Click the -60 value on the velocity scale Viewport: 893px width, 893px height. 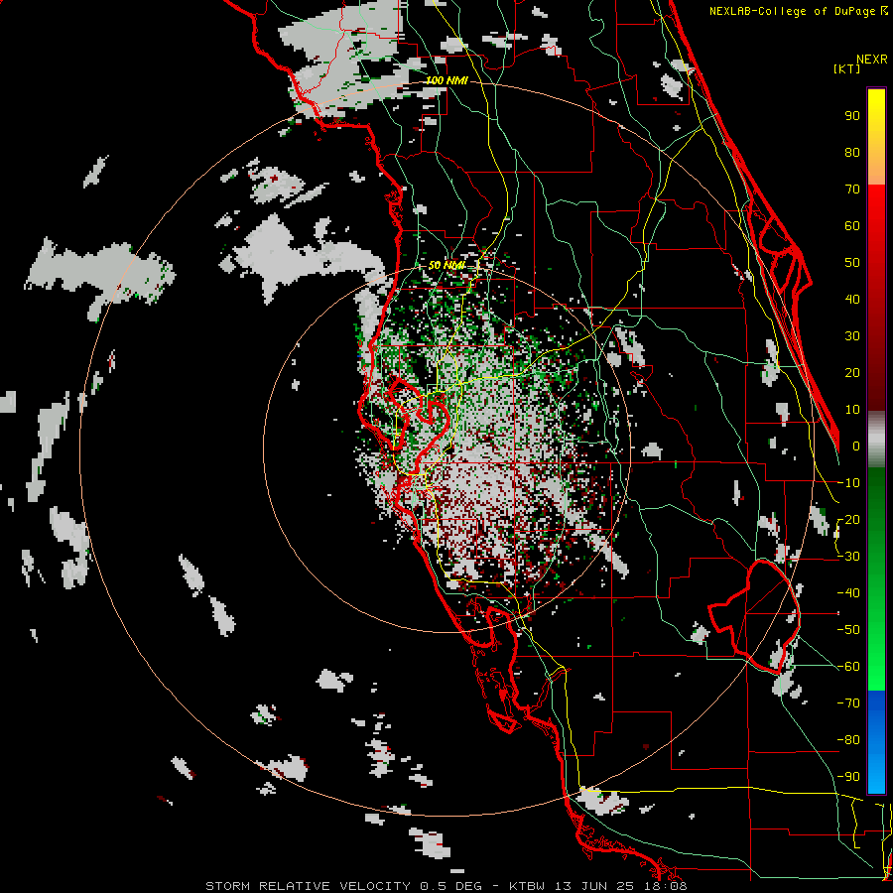[x=848, y=667]
